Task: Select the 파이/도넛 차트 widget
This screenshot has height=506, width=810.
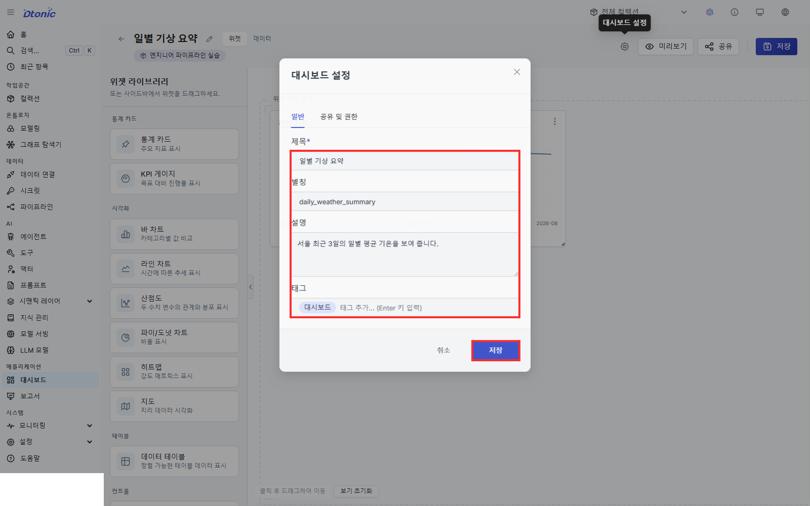Action: [174, 338]
